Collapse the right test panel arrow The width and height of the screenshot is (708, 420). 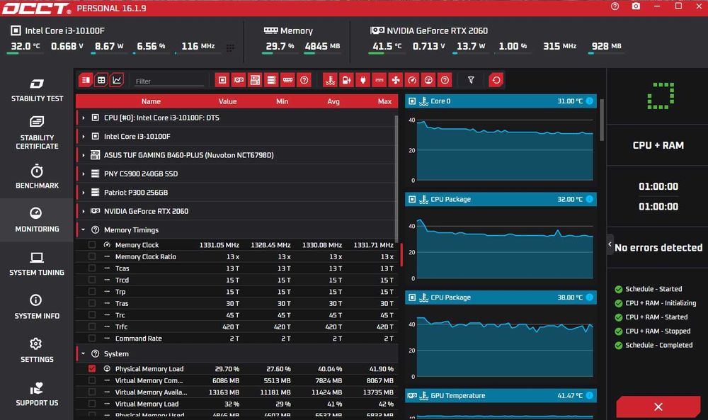pos(610,244)
